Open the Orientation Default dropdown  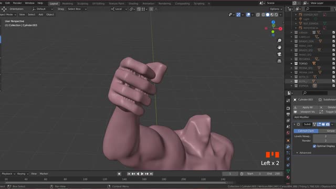pos(42,9)
